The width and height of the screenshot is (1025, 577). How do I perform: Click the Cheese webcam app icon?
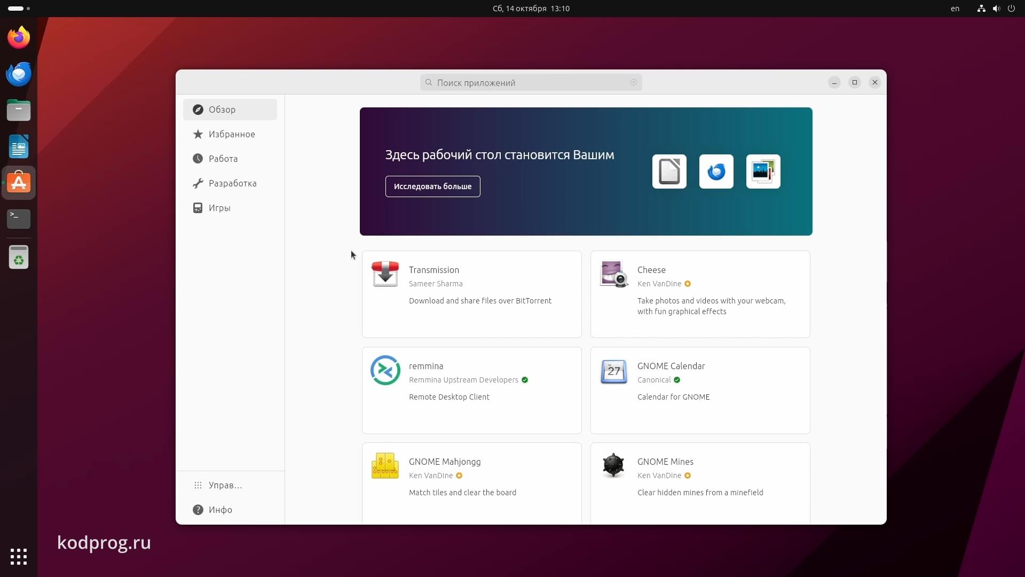[x=613, y=274]
